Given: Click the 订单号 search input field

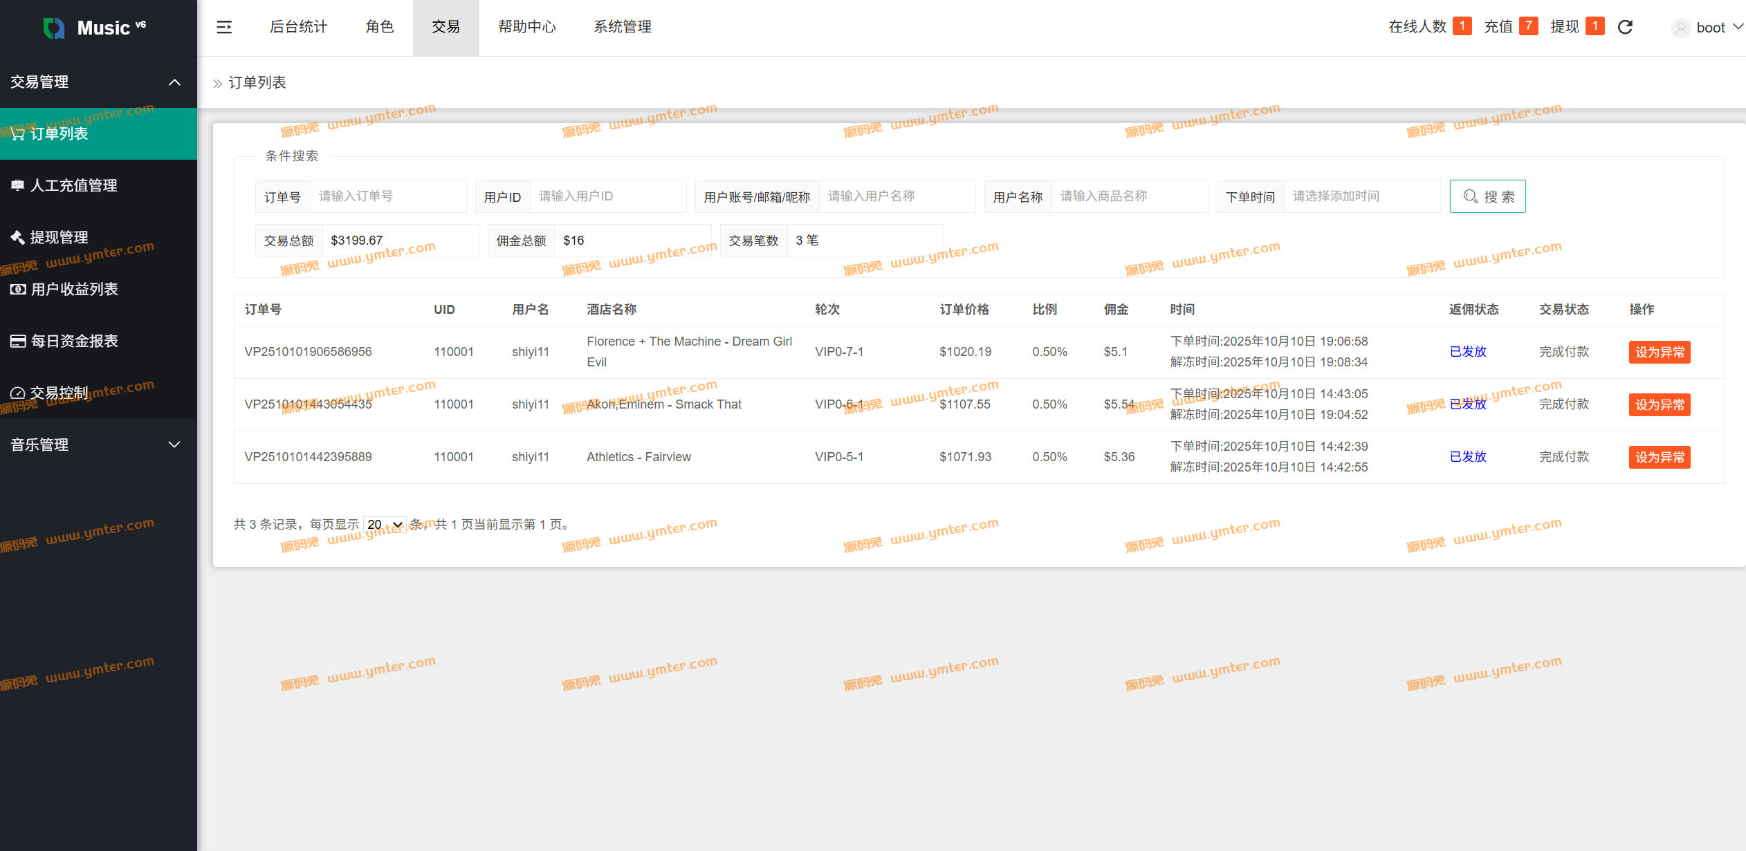Looking at the screenshot, I should 387,196.
